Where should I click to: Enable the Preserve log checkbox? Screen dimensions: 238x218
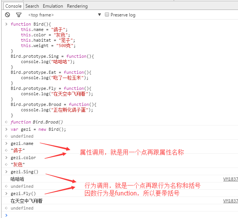pos(107,15)
